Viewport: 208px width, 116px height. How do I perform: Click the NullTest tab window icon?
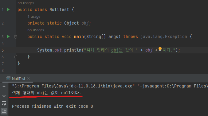click(8, 78)
